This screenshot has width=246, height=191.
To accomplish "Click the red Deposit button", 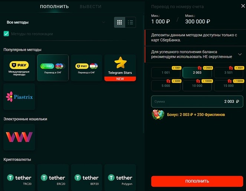I will pos(197,181).
